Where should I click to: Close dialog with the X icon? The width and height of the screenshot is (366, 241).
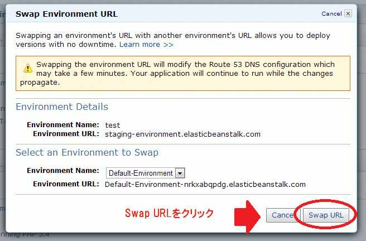348,13
